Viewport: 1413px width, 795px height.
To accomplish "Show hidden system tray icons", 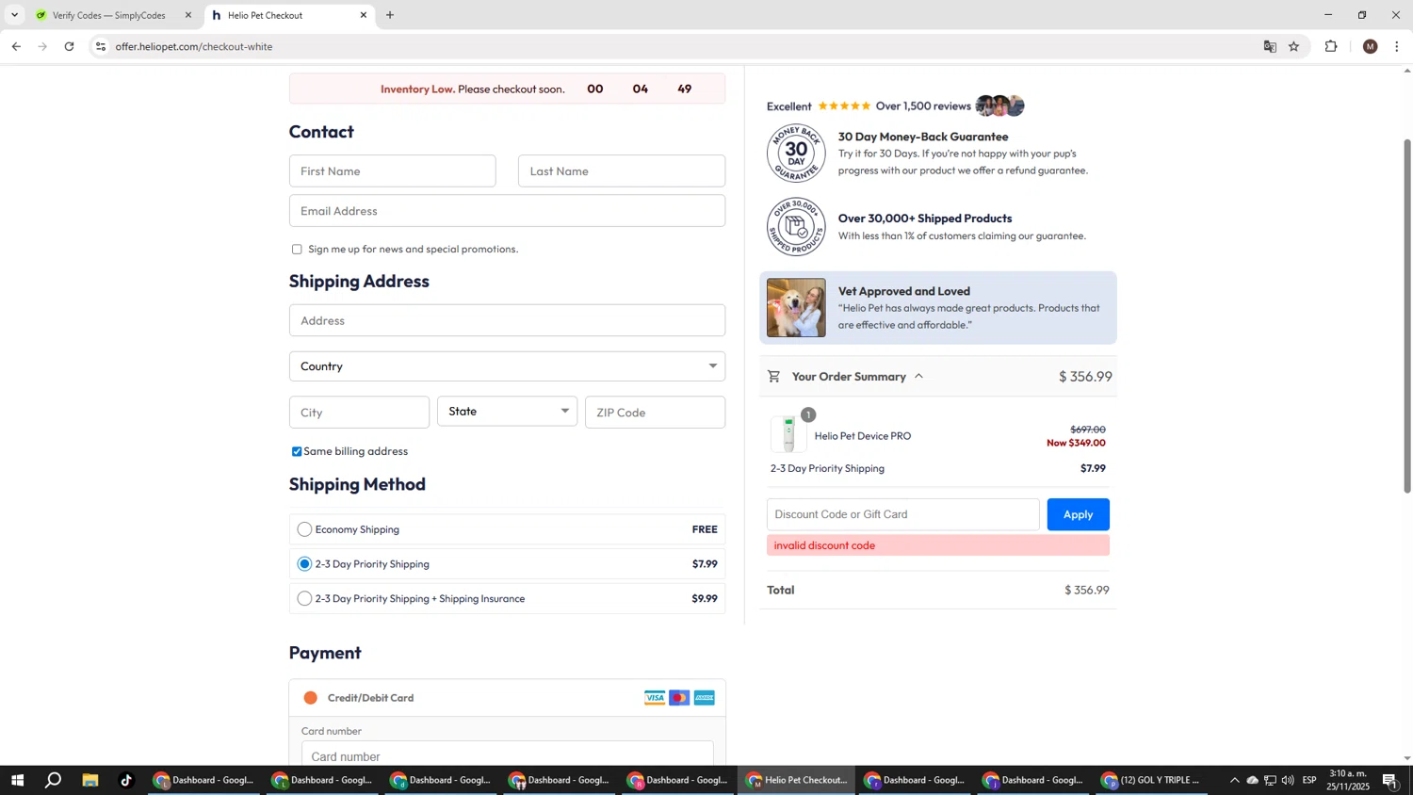I will point(1234,781).
